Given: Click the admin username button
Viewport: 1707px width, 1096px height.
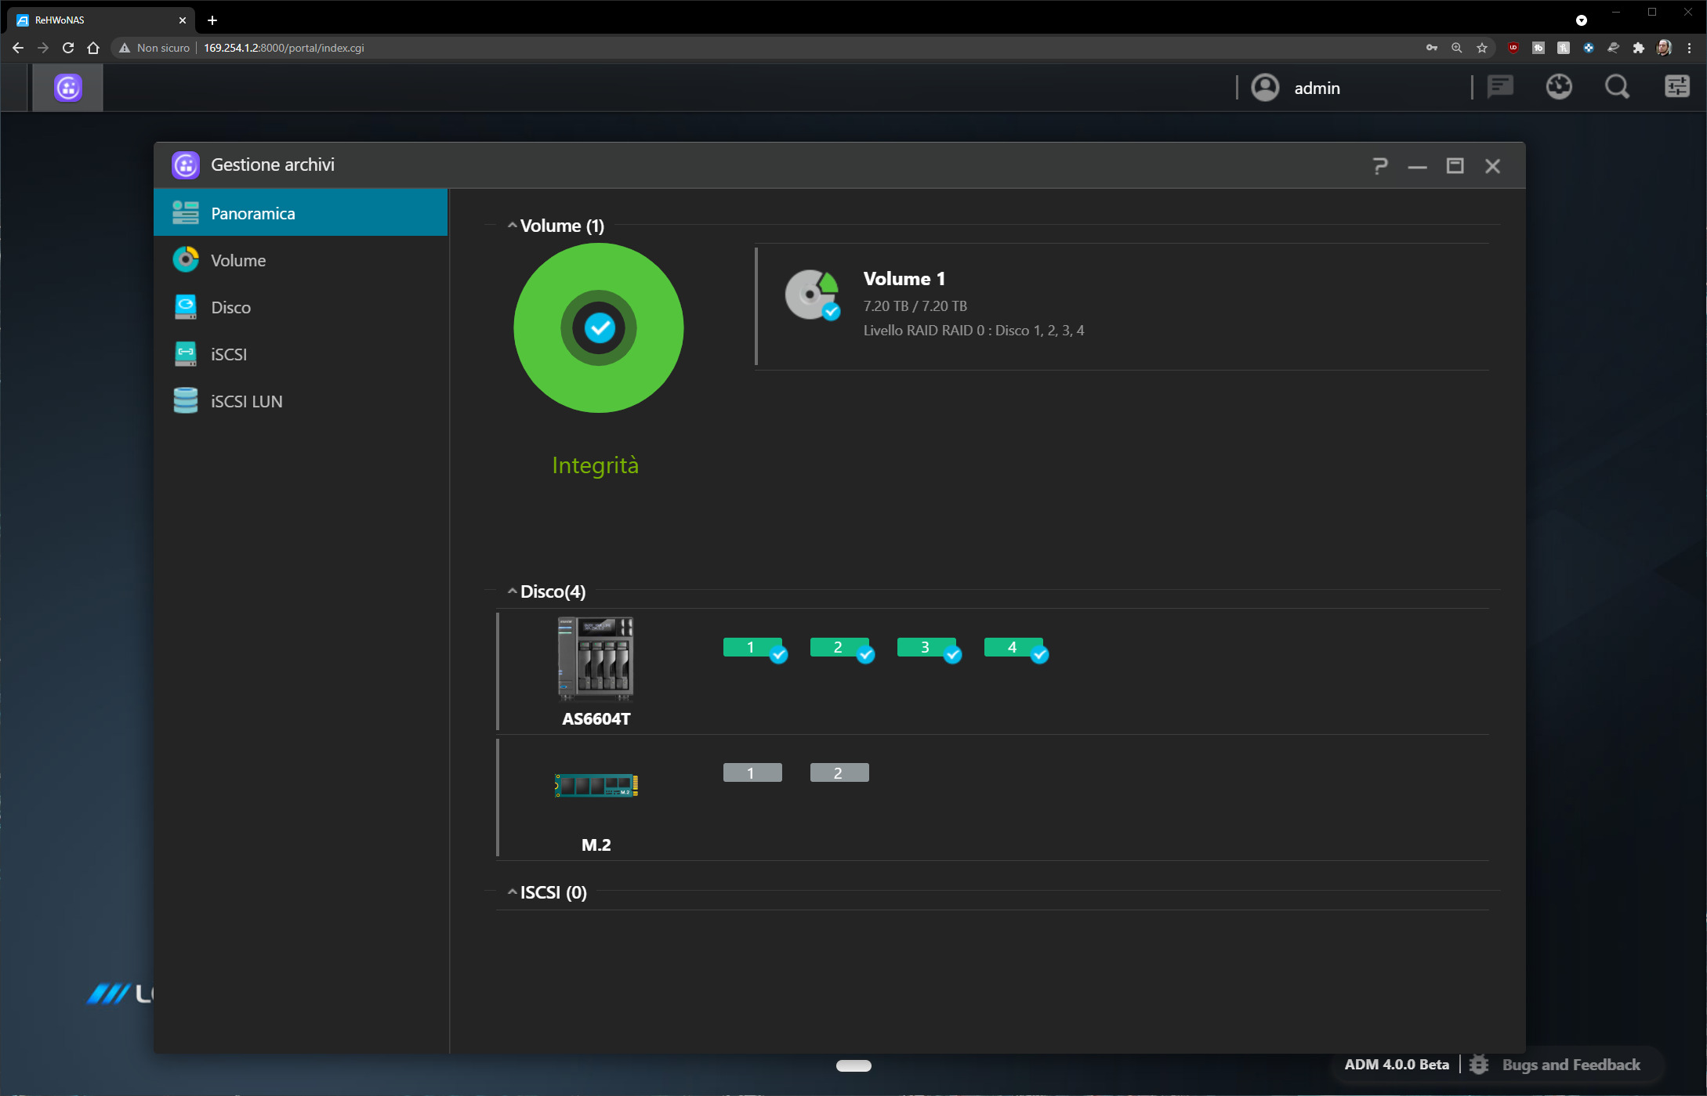Looking at the screenshot, I should (x=1317, y=89).
